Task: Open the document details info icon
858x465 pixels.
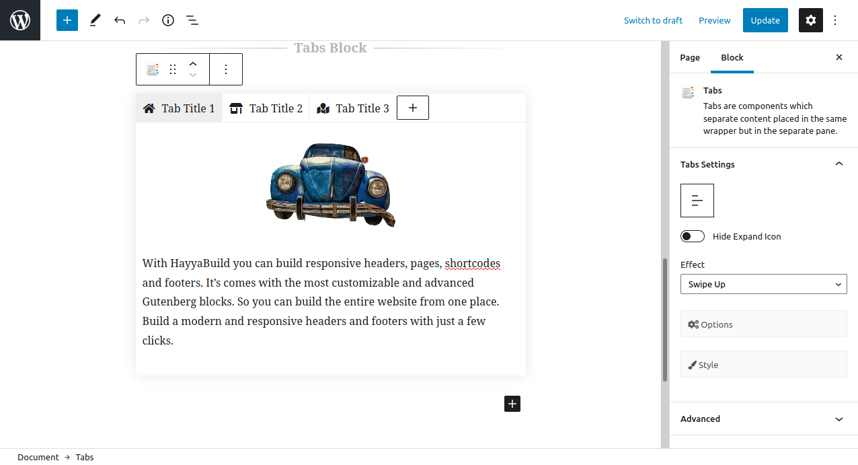Action: pos(168,20)
